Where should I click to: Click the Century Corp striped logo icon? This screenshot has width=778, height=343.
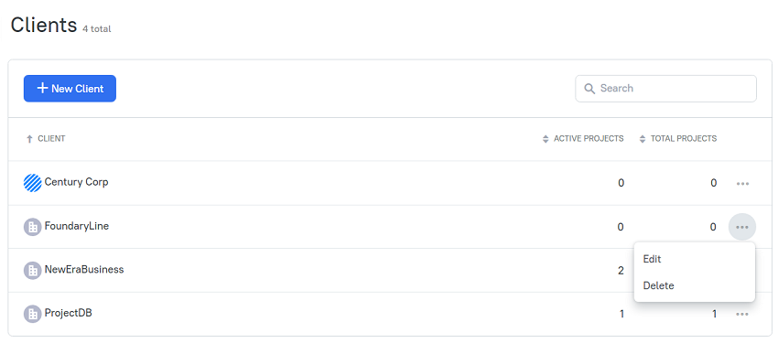coord(32,183)
